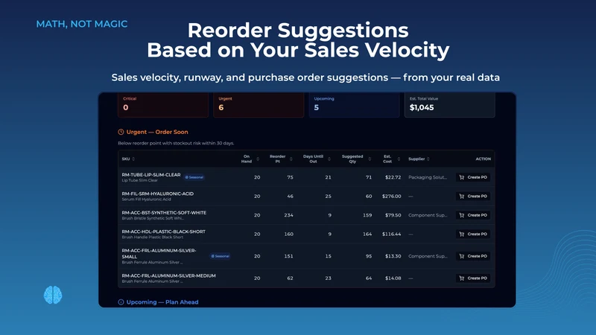Click the MATH, NOT MAGIC label
This screenshot has width=596, height=335.
(x=82, y=24)
